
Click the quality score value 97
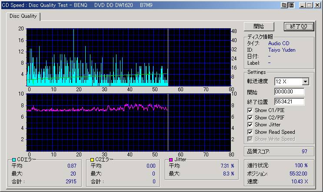[x=304, y=151]
